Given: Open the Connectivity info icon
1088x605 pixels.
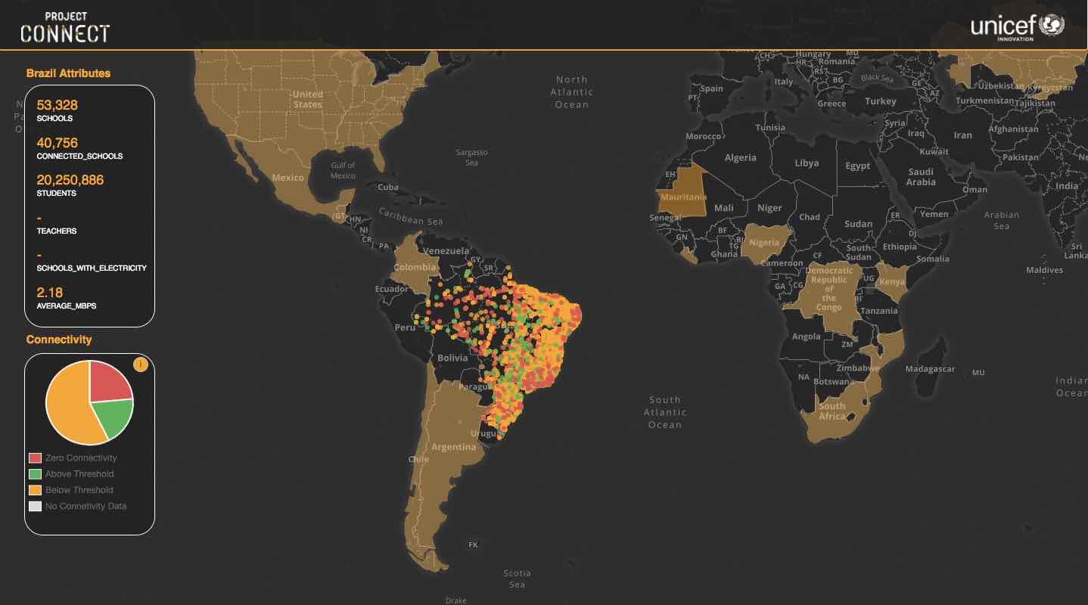Looking at the screenshot, I should [140, 365].
